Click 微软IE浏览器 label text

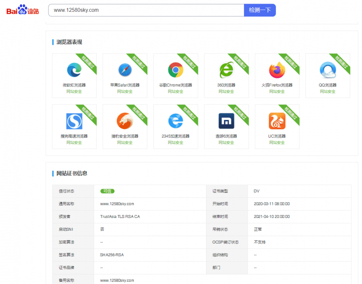coord(74,85)
